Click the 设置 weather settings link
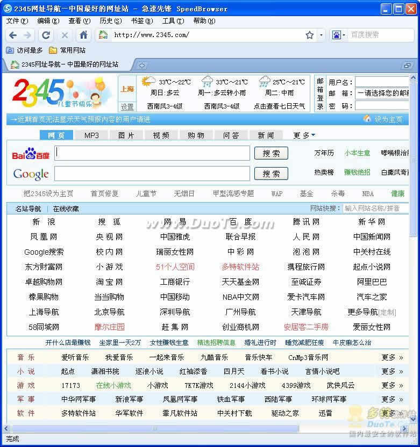 pyautogui.click(x=127, y=107)
